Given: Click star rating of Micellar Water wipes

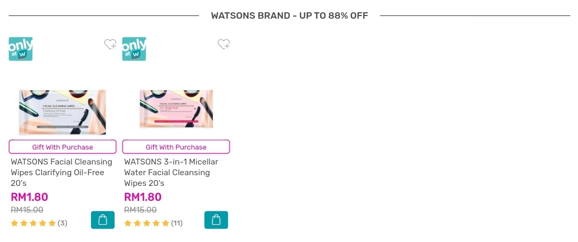Looking at the screenshot, I should (x=147, y=223).
